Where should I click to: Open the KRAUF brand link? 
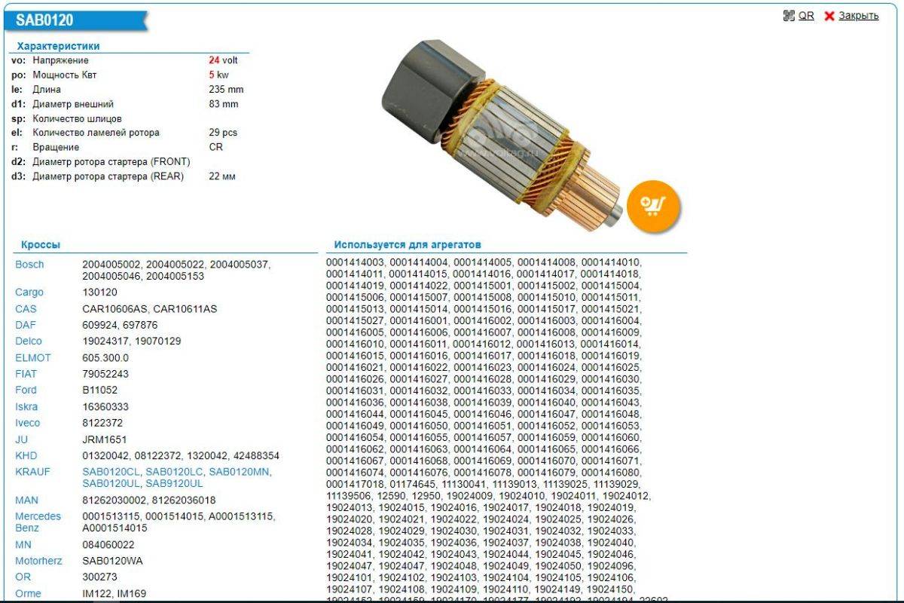pyautogui.click(x=32, y=473)
